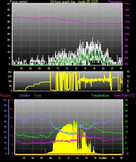Image resolution: width=136 pixels, height=162 pixels.
Task: Click the top 'N' compass letter
Action: 128,72
